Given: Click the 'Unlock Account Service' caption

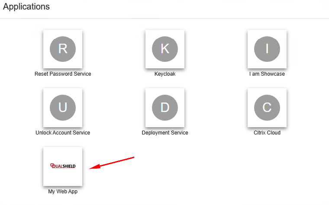Looking at the screenshot, I should point(63,133).
